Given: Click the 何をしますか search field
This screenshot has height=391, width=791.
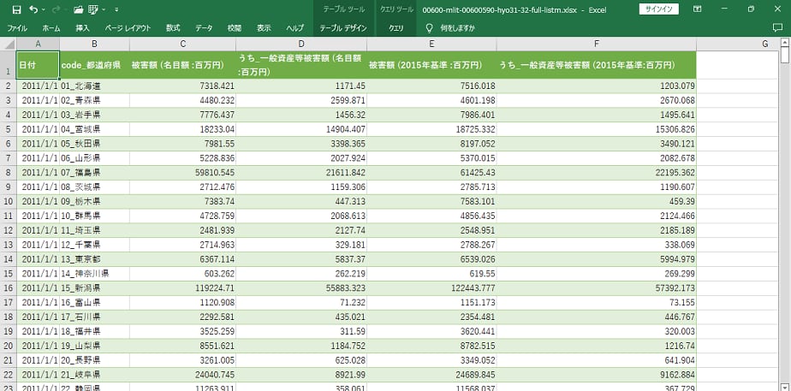Looking at the screenshot, I should point(458,27).
